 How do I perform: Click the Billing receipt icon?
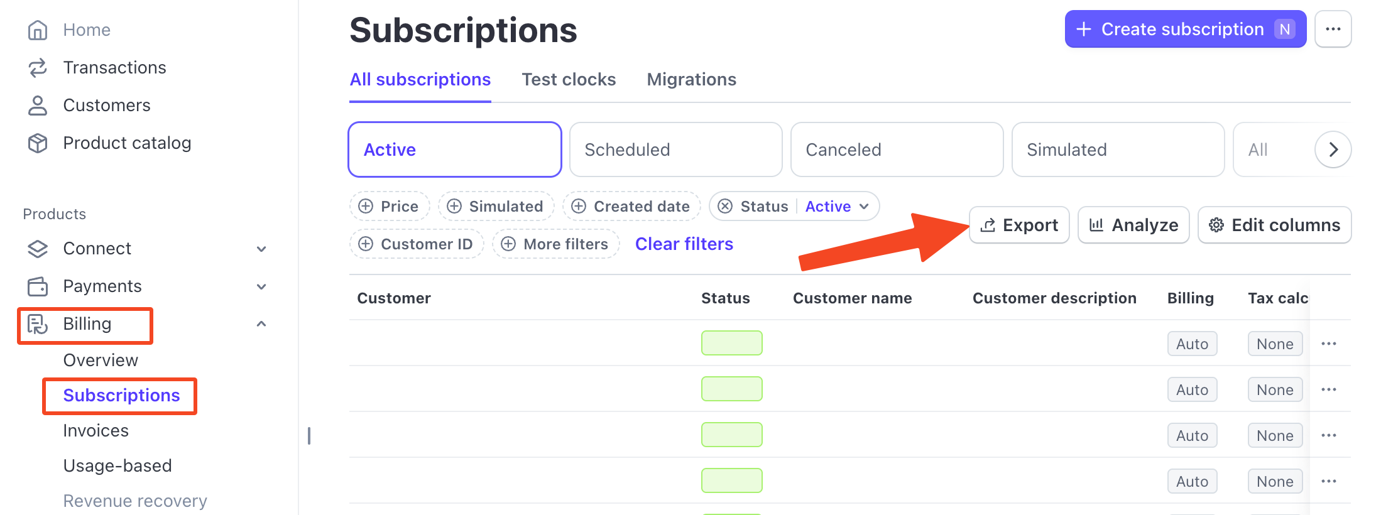click(38, 324)
